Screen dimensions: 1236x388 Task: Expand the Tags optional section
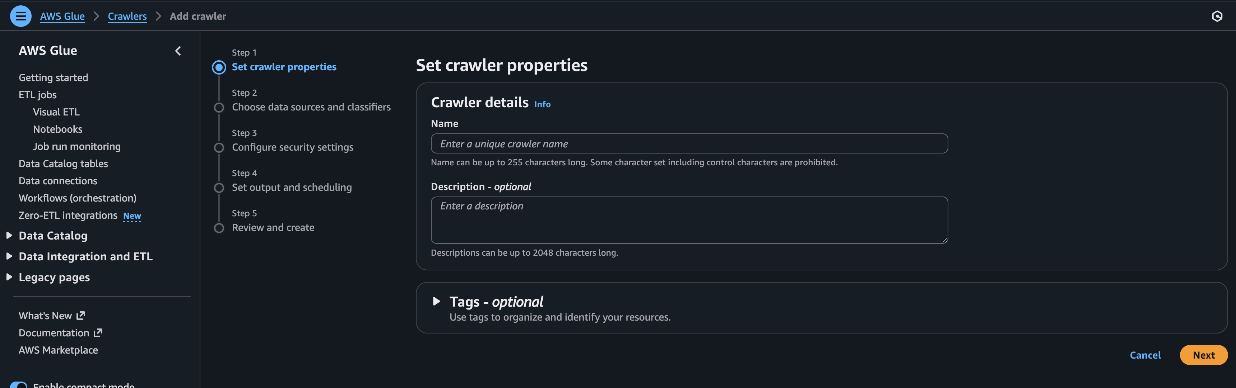click(436, 301)
